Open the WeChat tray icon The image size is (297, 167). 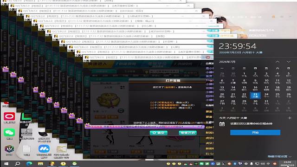coord(201,164)
